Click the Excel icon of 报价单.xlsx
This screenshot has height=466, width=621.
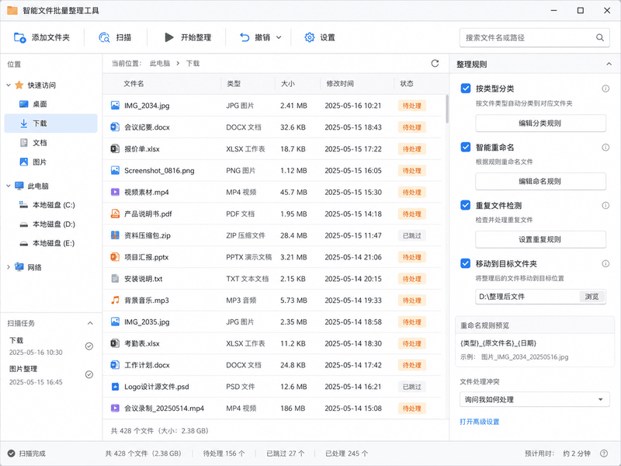pyautogui.click(x=115, y=149)
